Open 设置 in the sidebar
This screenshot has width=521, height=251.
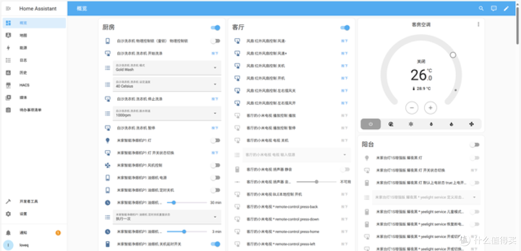pos(34,214)
